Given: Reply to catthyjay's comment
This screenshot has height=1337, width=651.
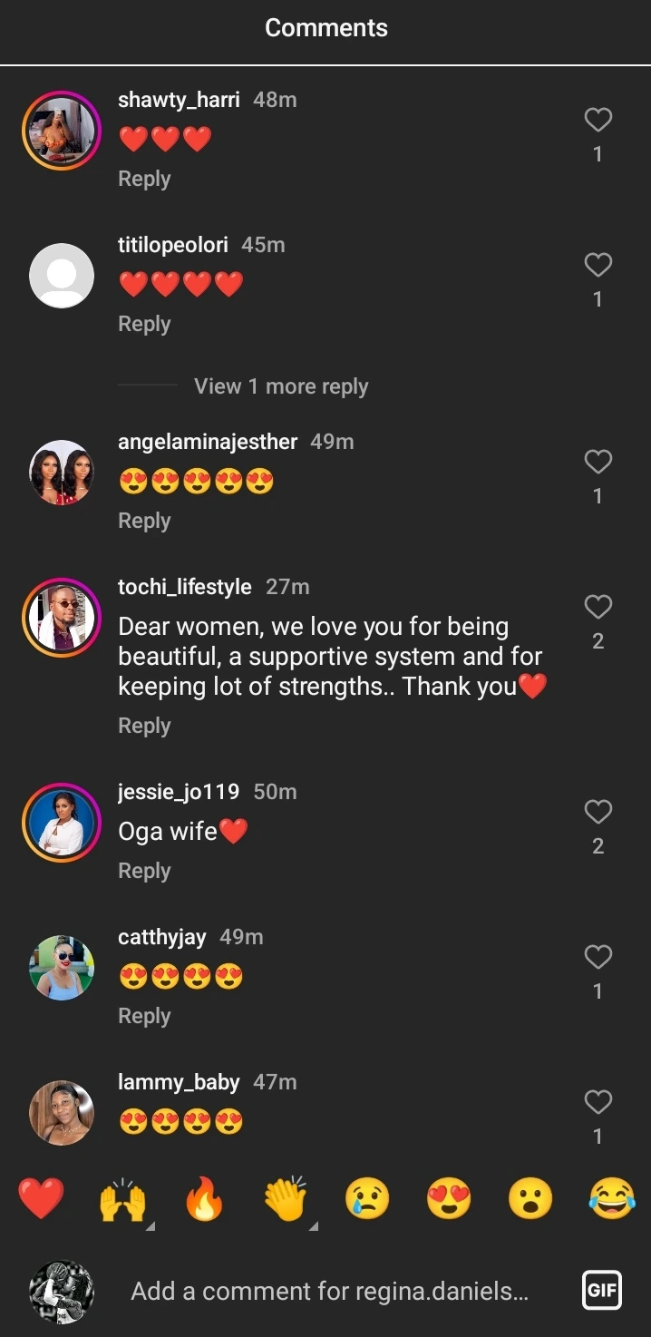Looking at the screenshot, I should 144,1016.
